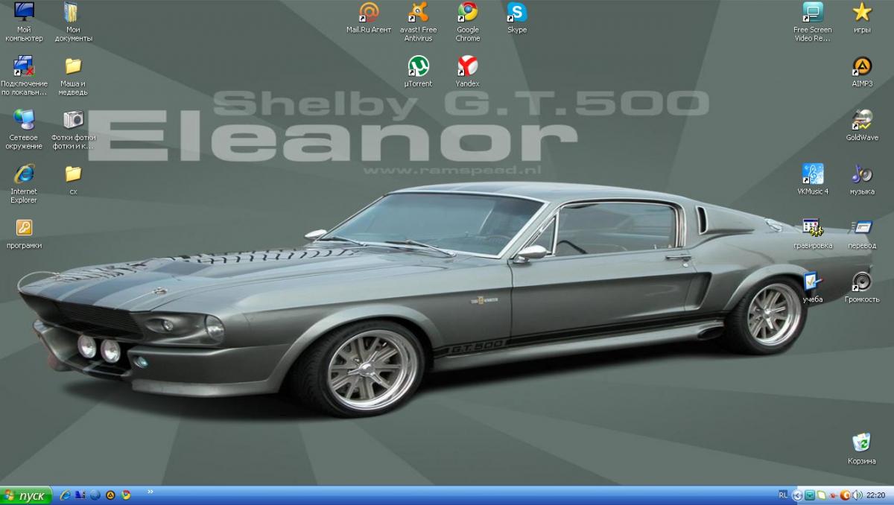Launch Skype from the desktop

pyautogui.click(x=516, y=13)
